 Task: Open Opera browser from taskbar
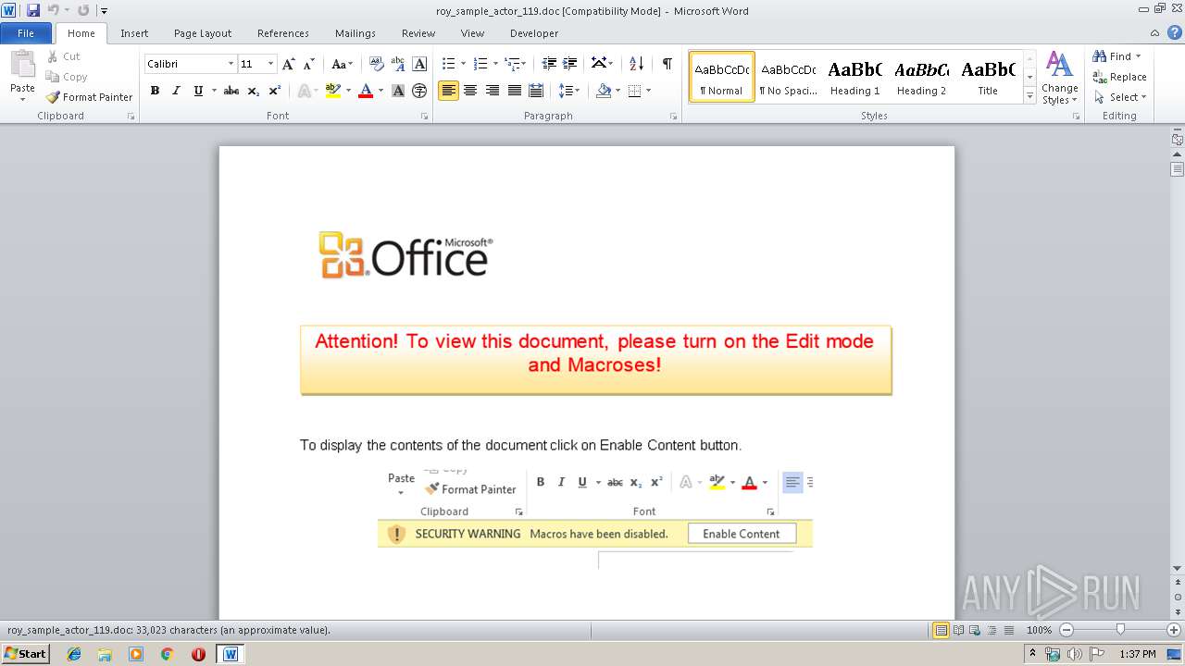[198, 654]
